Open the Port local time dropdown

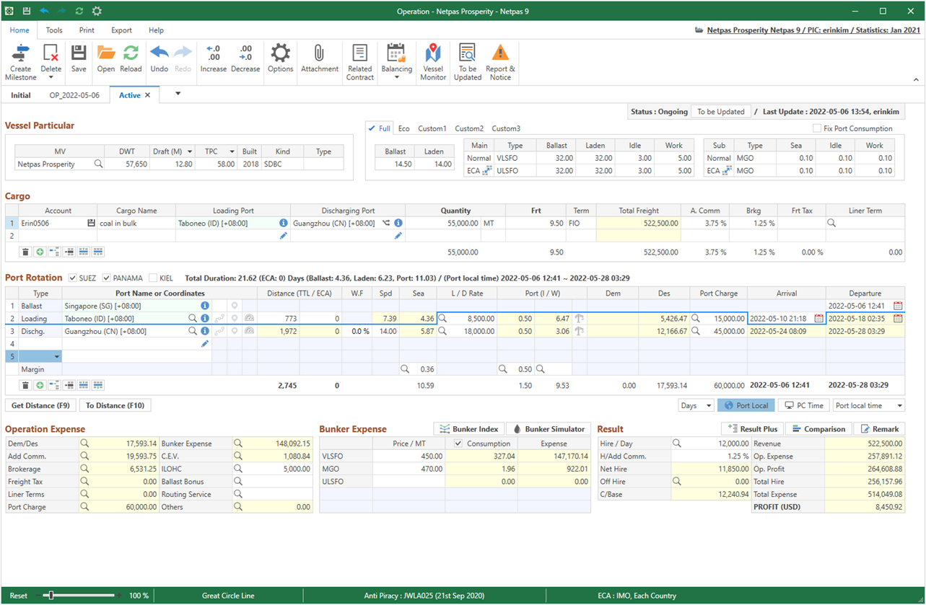(x=899, y=406)
